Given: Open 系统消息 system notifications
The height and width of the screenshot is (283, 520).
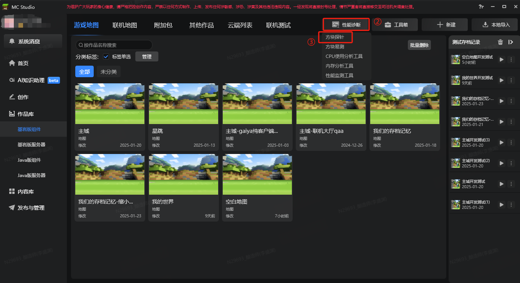Looking at the screenshot, I should point(33,41).
